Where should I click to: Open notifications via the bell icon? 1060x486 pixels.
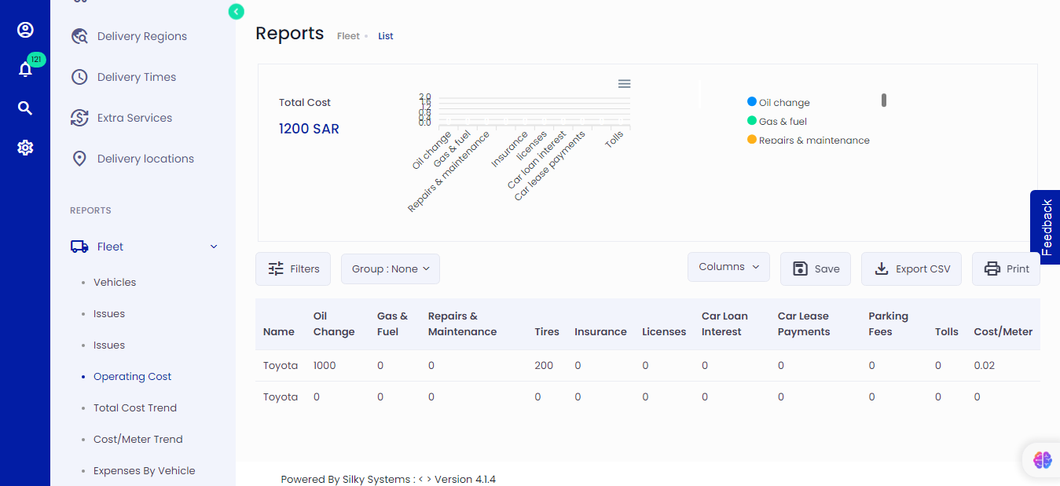point(25,69)
